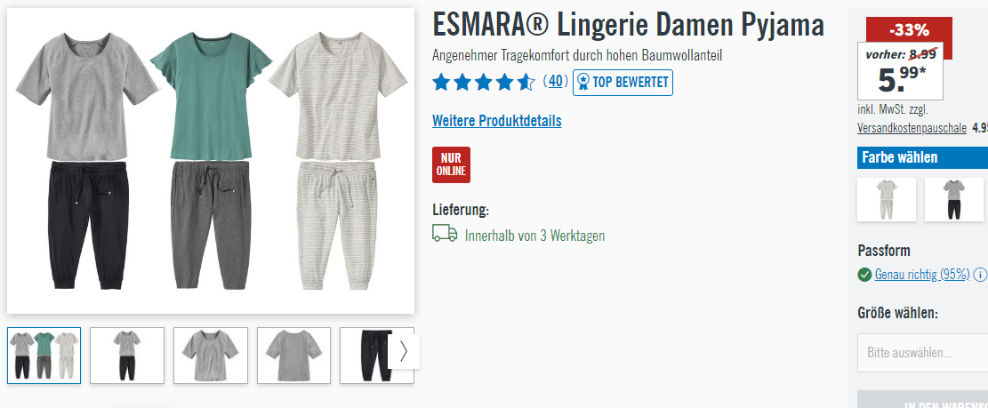Open the 40 reviews link
The image size is (988, 408).
coord(555,81)
